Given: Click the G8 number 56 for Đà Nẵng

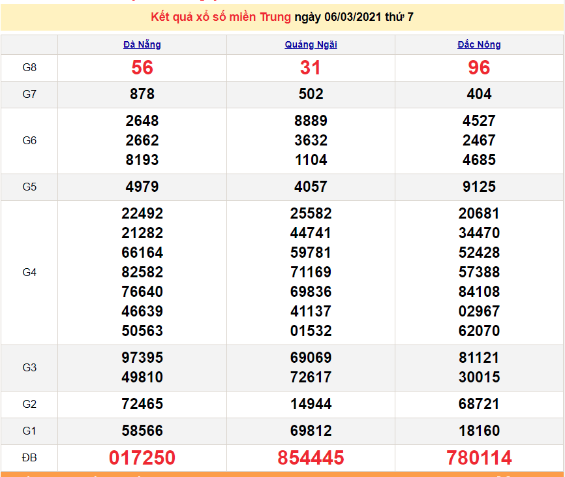Looking at the screenshot, I should pyautogui.click(x=142, y=68).
